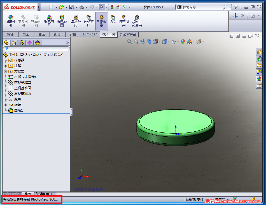Click the 编辑布景 (Edit Scene) tool
The image size is (266, 205).
click(49, 21)
